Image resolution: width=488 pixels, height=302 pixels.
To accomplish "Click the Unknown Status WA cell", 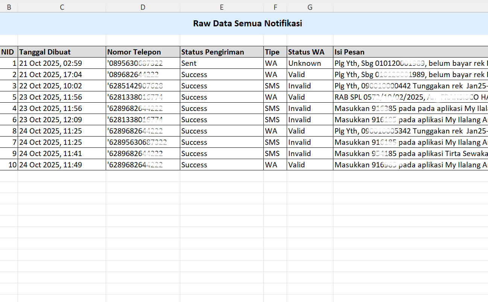I will coord(310,63).
